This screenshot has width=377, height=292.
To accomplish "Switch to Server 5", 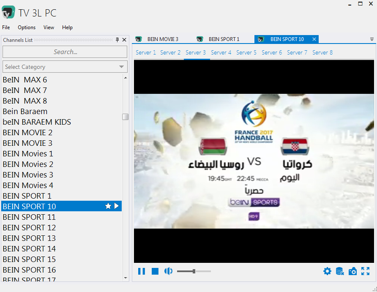I will tap(246, 53).
